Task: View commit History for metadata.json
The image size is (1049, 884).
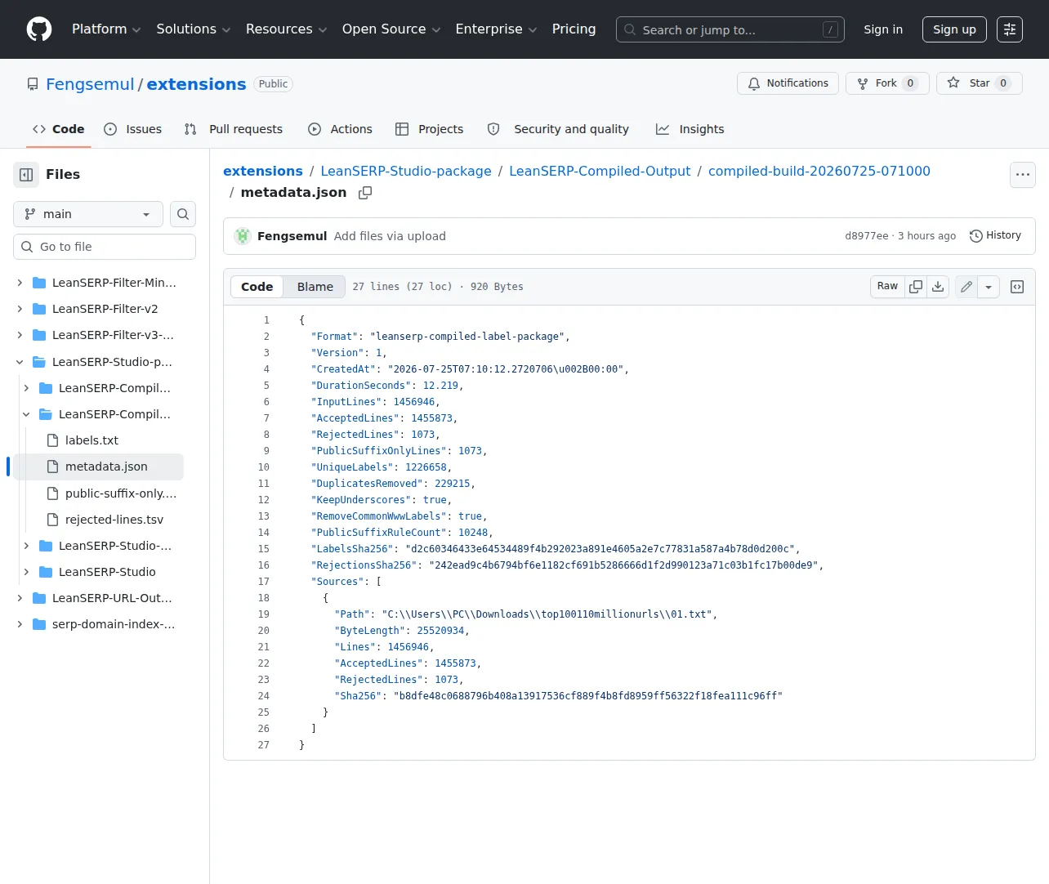Action: [x=995, y=235]
